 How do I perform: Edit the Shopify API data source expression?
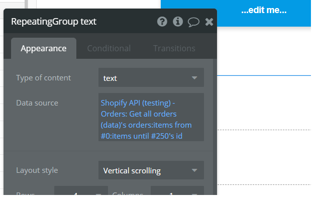pyautogui.click(x=151, y=117)
